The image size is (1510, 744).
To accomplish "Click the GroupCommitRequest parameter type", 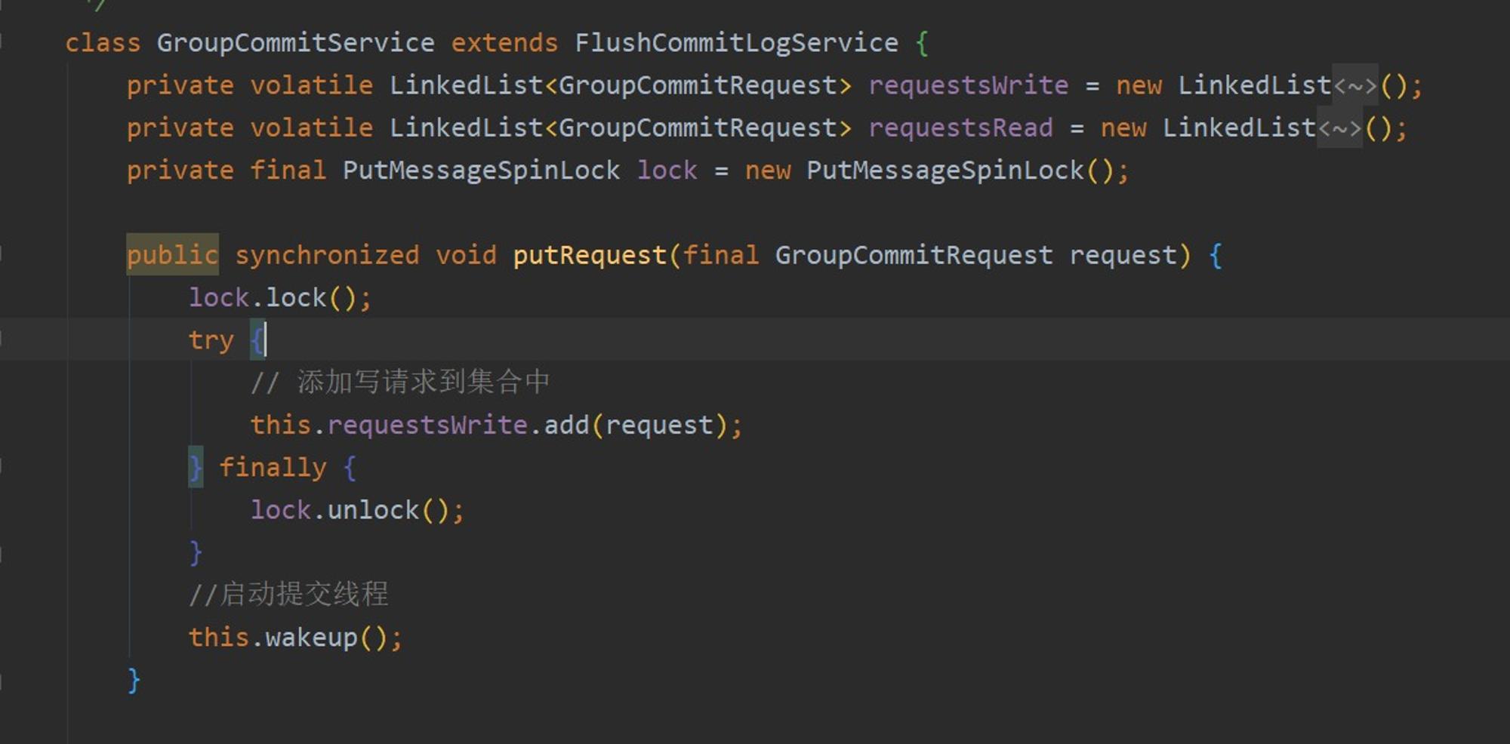I will pyautogui.click(x=914, y=255).
